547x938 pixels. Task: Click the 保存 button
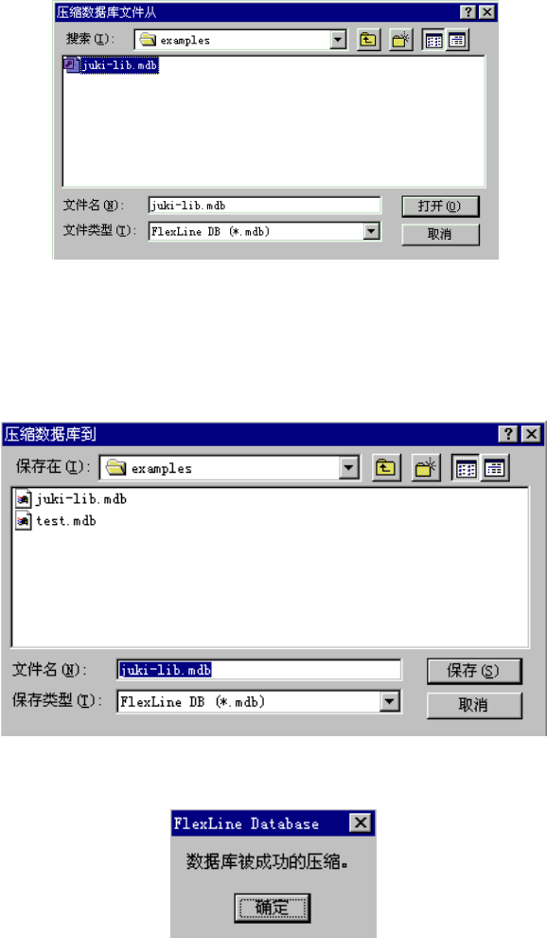474,671
